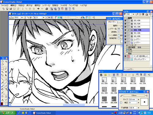Click the print icon in main toolbar
This screenshot has height=115, width=153.
tap(47, 9)
